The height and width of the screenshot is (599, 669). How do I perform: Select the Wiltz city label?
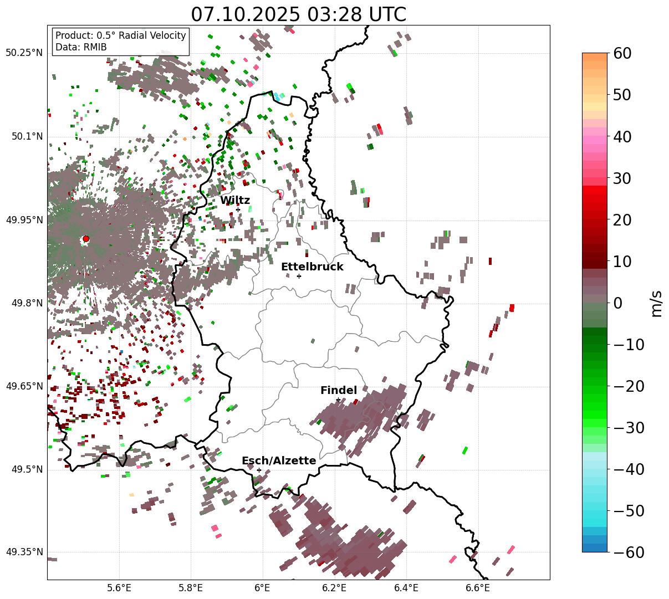tap(235, 200)
